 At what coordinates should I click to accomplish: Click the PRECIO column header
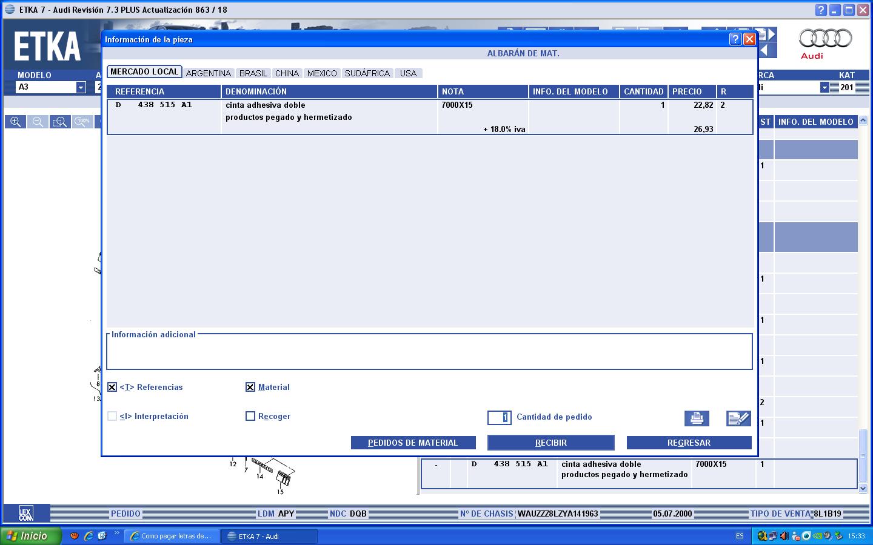coord(692,91)
